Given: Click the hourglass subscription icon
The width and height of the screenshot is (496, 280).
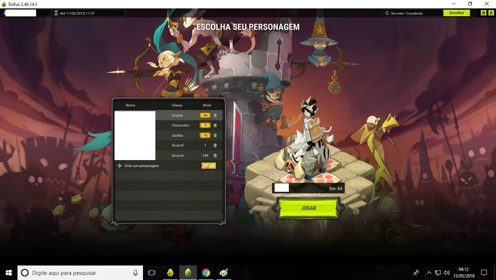Looking at the screenshot, I should pos(56,13).
